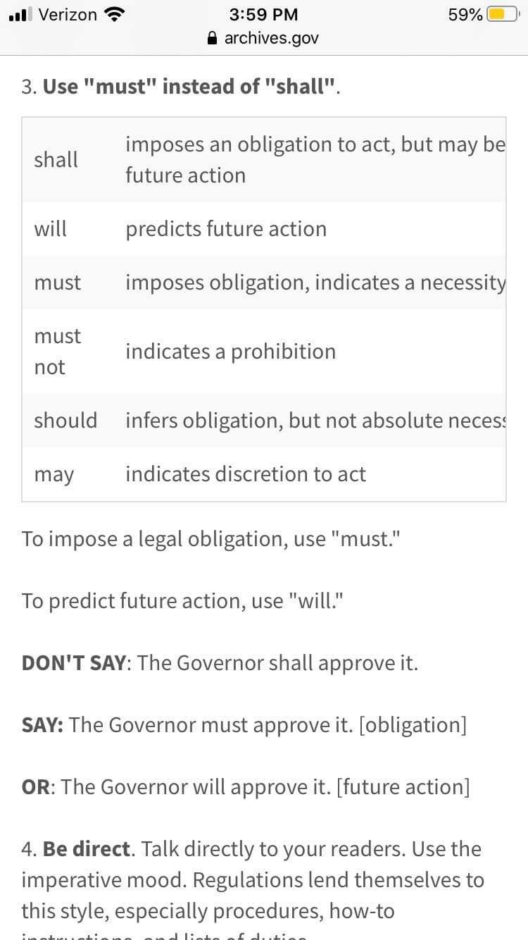Click "indicates discretion to act" cell

click(x=246, y=474)
